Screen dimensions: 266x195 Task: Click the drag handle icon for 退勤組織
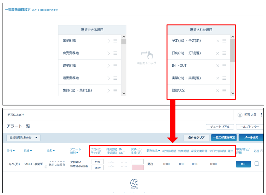click(x=115, y=66)
